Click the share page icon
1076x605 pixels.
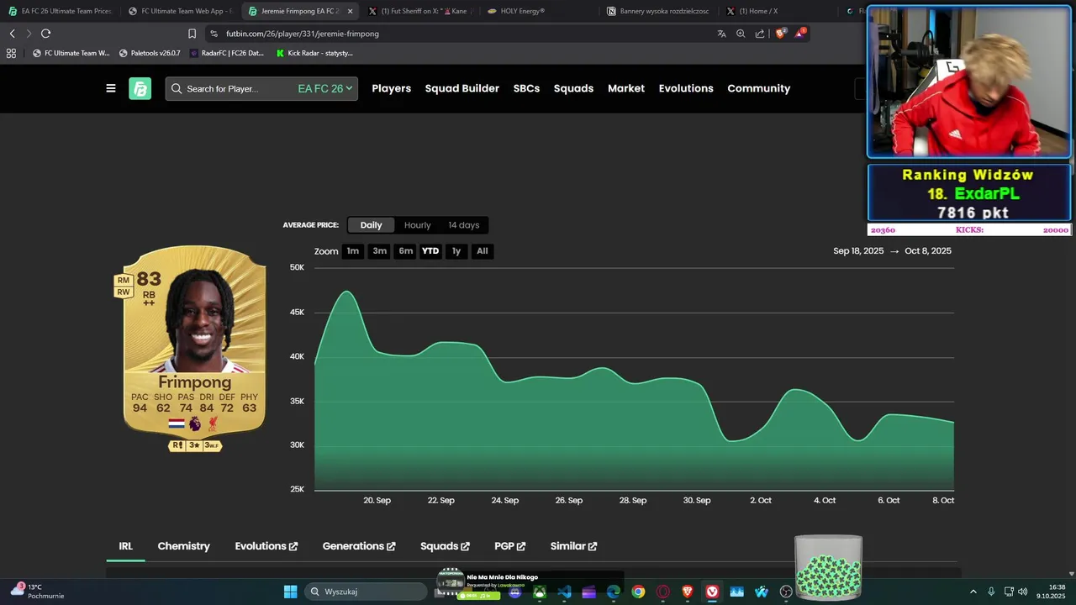point(760,34)
